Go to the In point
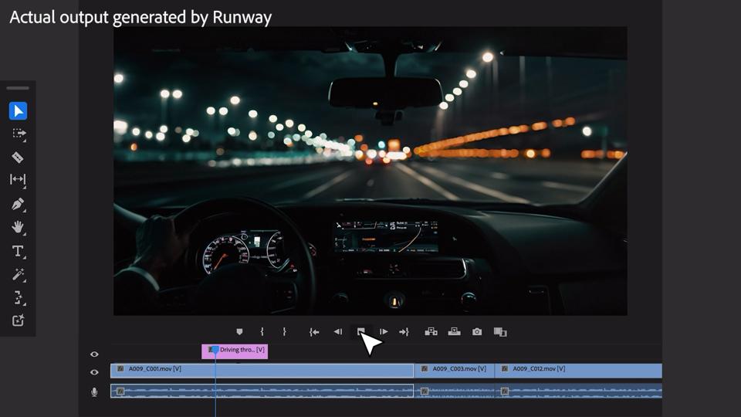The image size is (741, 417). tap(314, 332)
